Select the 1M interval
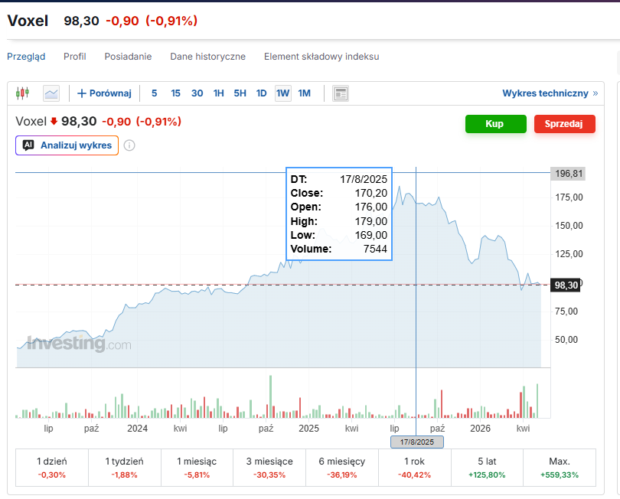 305,93
